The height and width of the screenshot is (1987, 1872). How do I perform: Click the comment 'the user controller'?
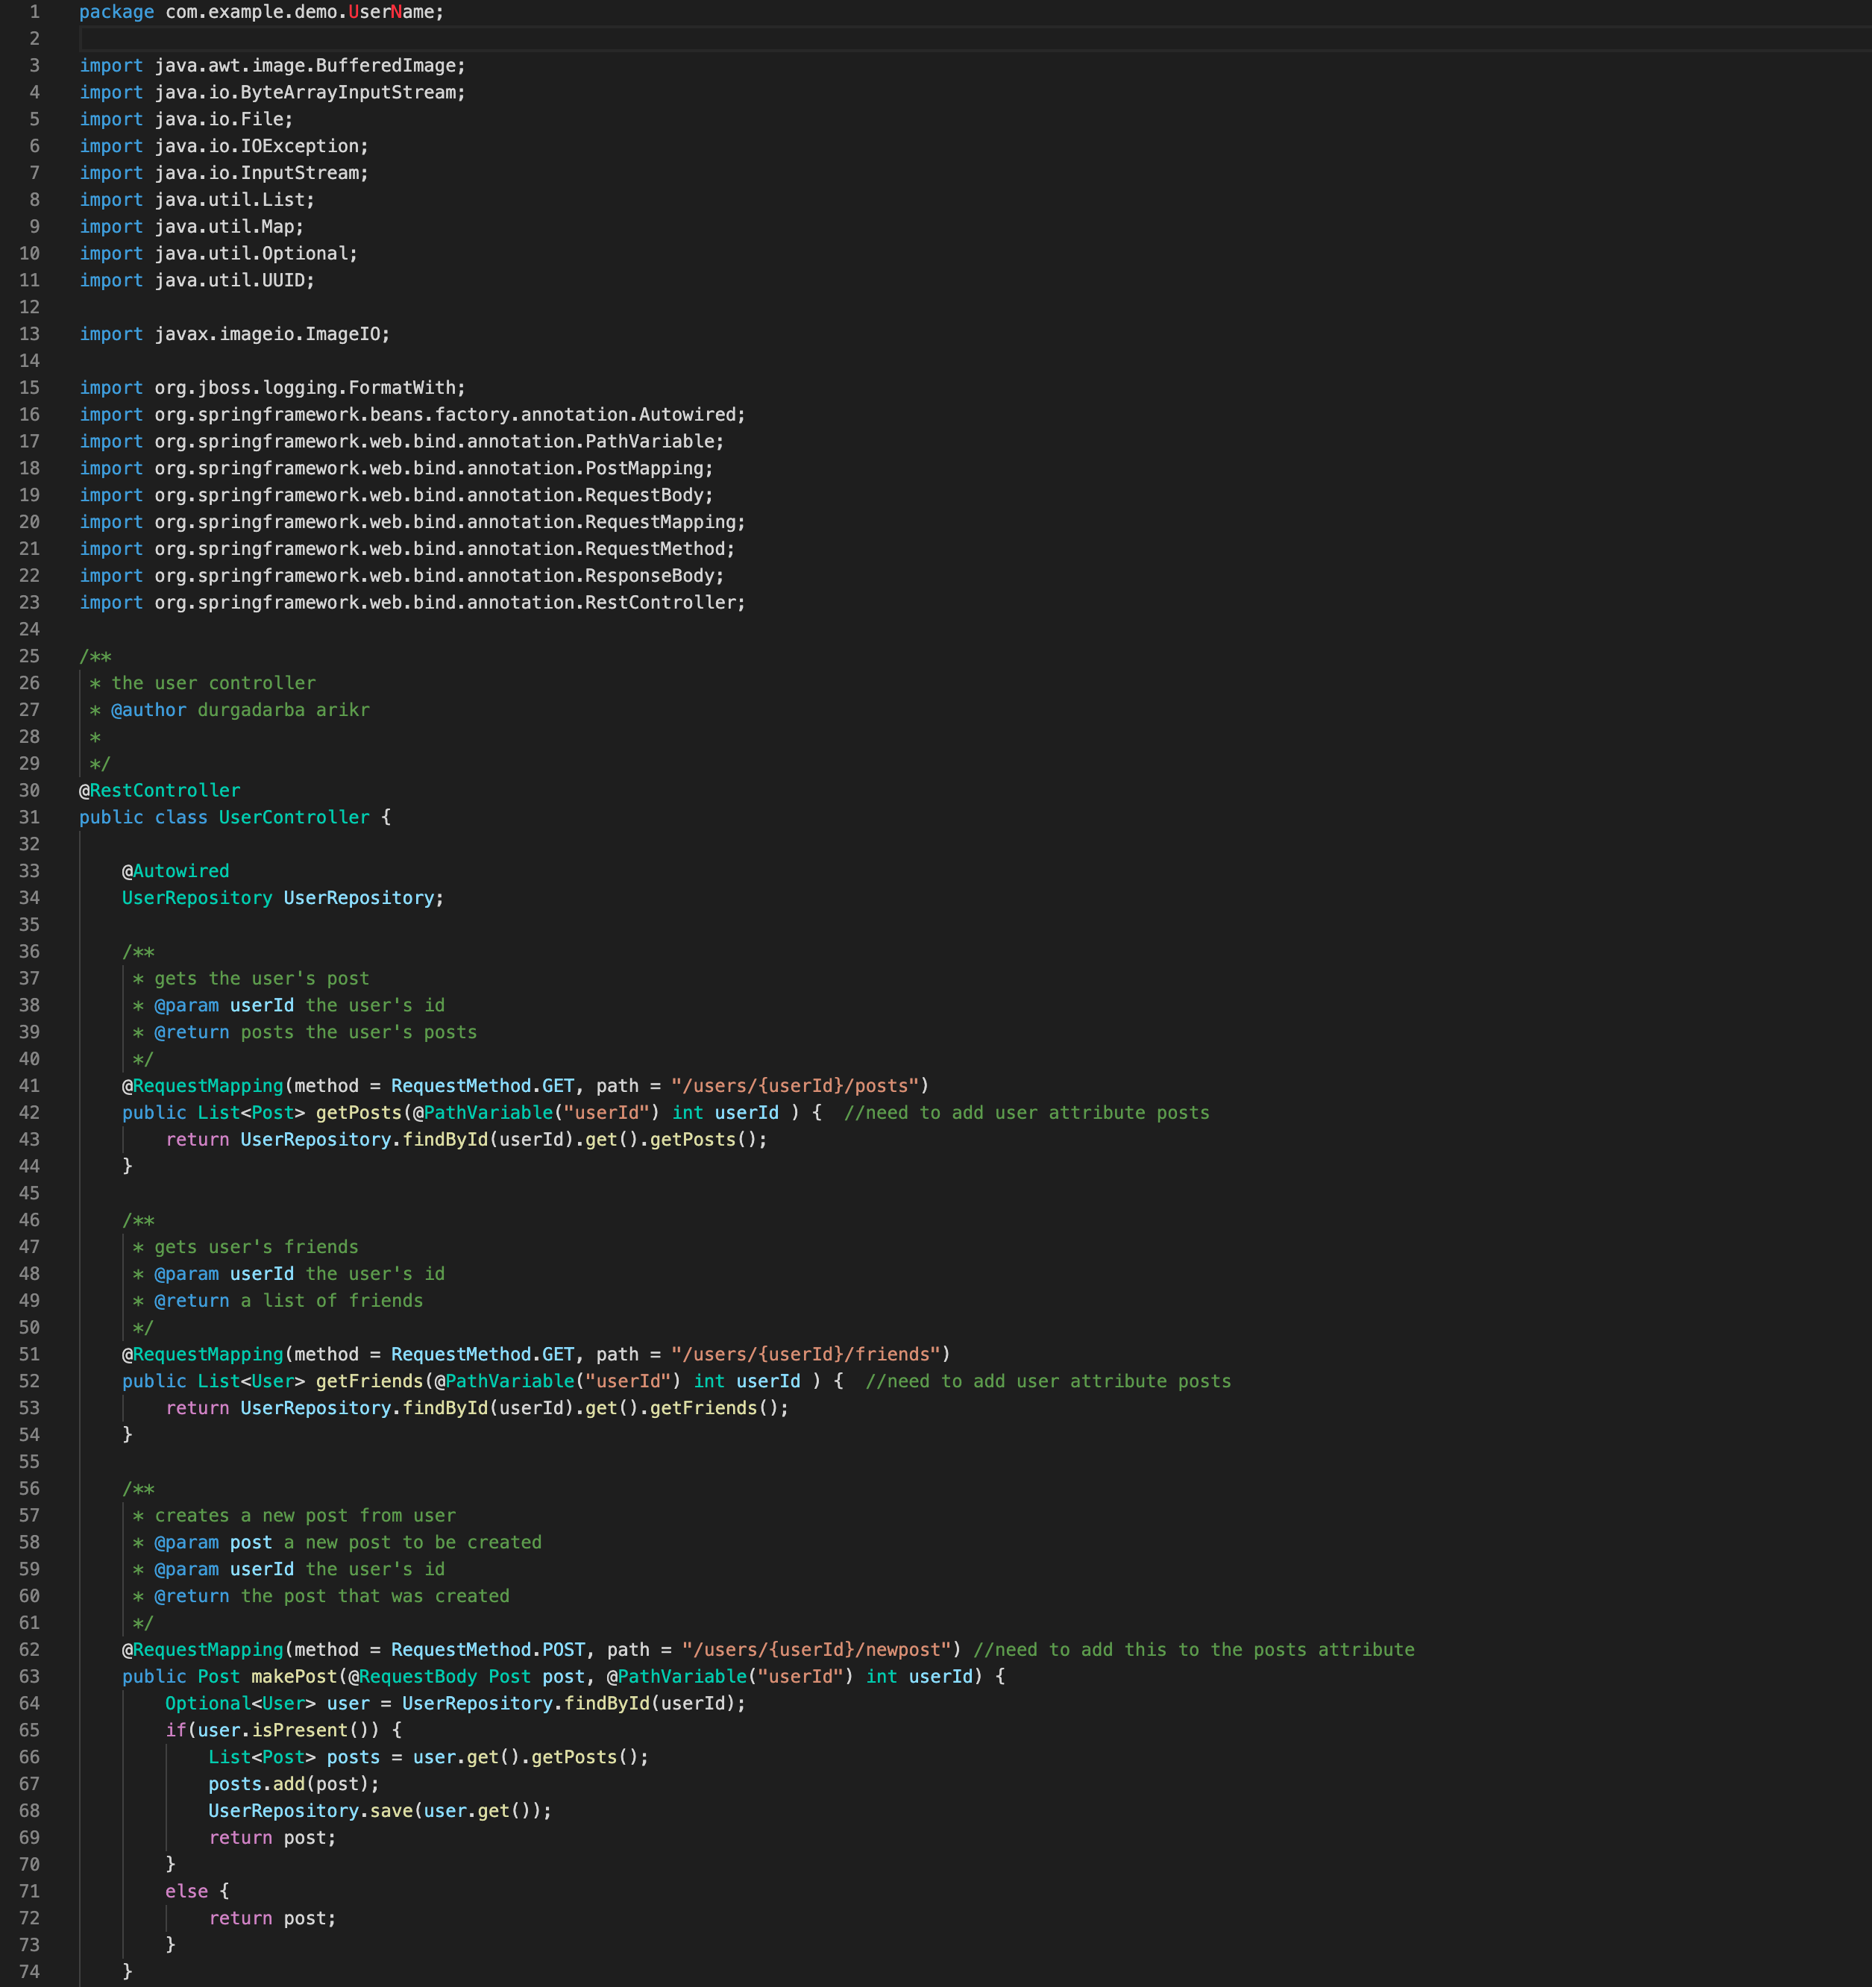click(x=213, y=684)
